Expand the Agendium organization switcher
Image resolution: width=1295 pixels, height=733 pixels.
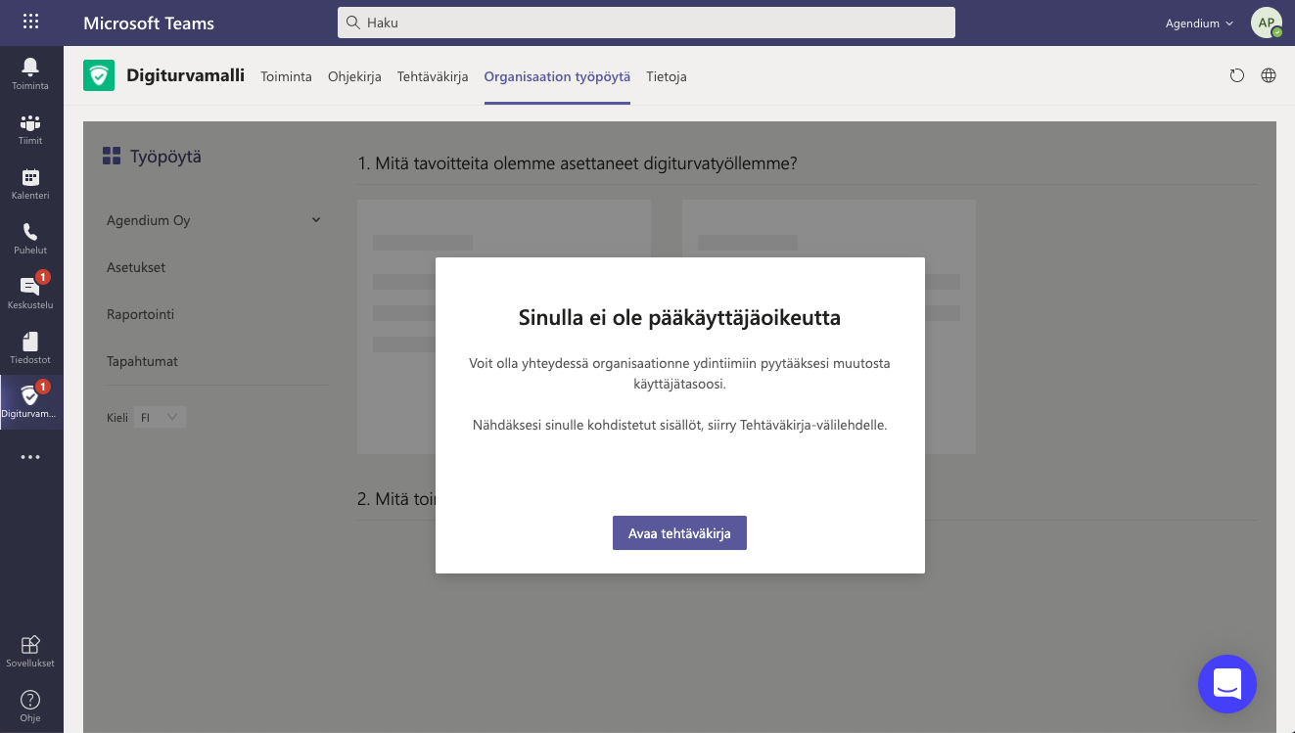pos(1199,23)
